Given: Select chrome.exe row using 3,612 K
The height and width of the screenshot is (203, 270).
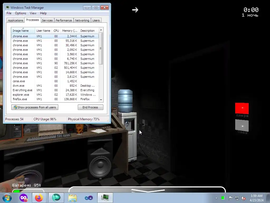Looking at the screenshot, I should [x=55, y=77].
